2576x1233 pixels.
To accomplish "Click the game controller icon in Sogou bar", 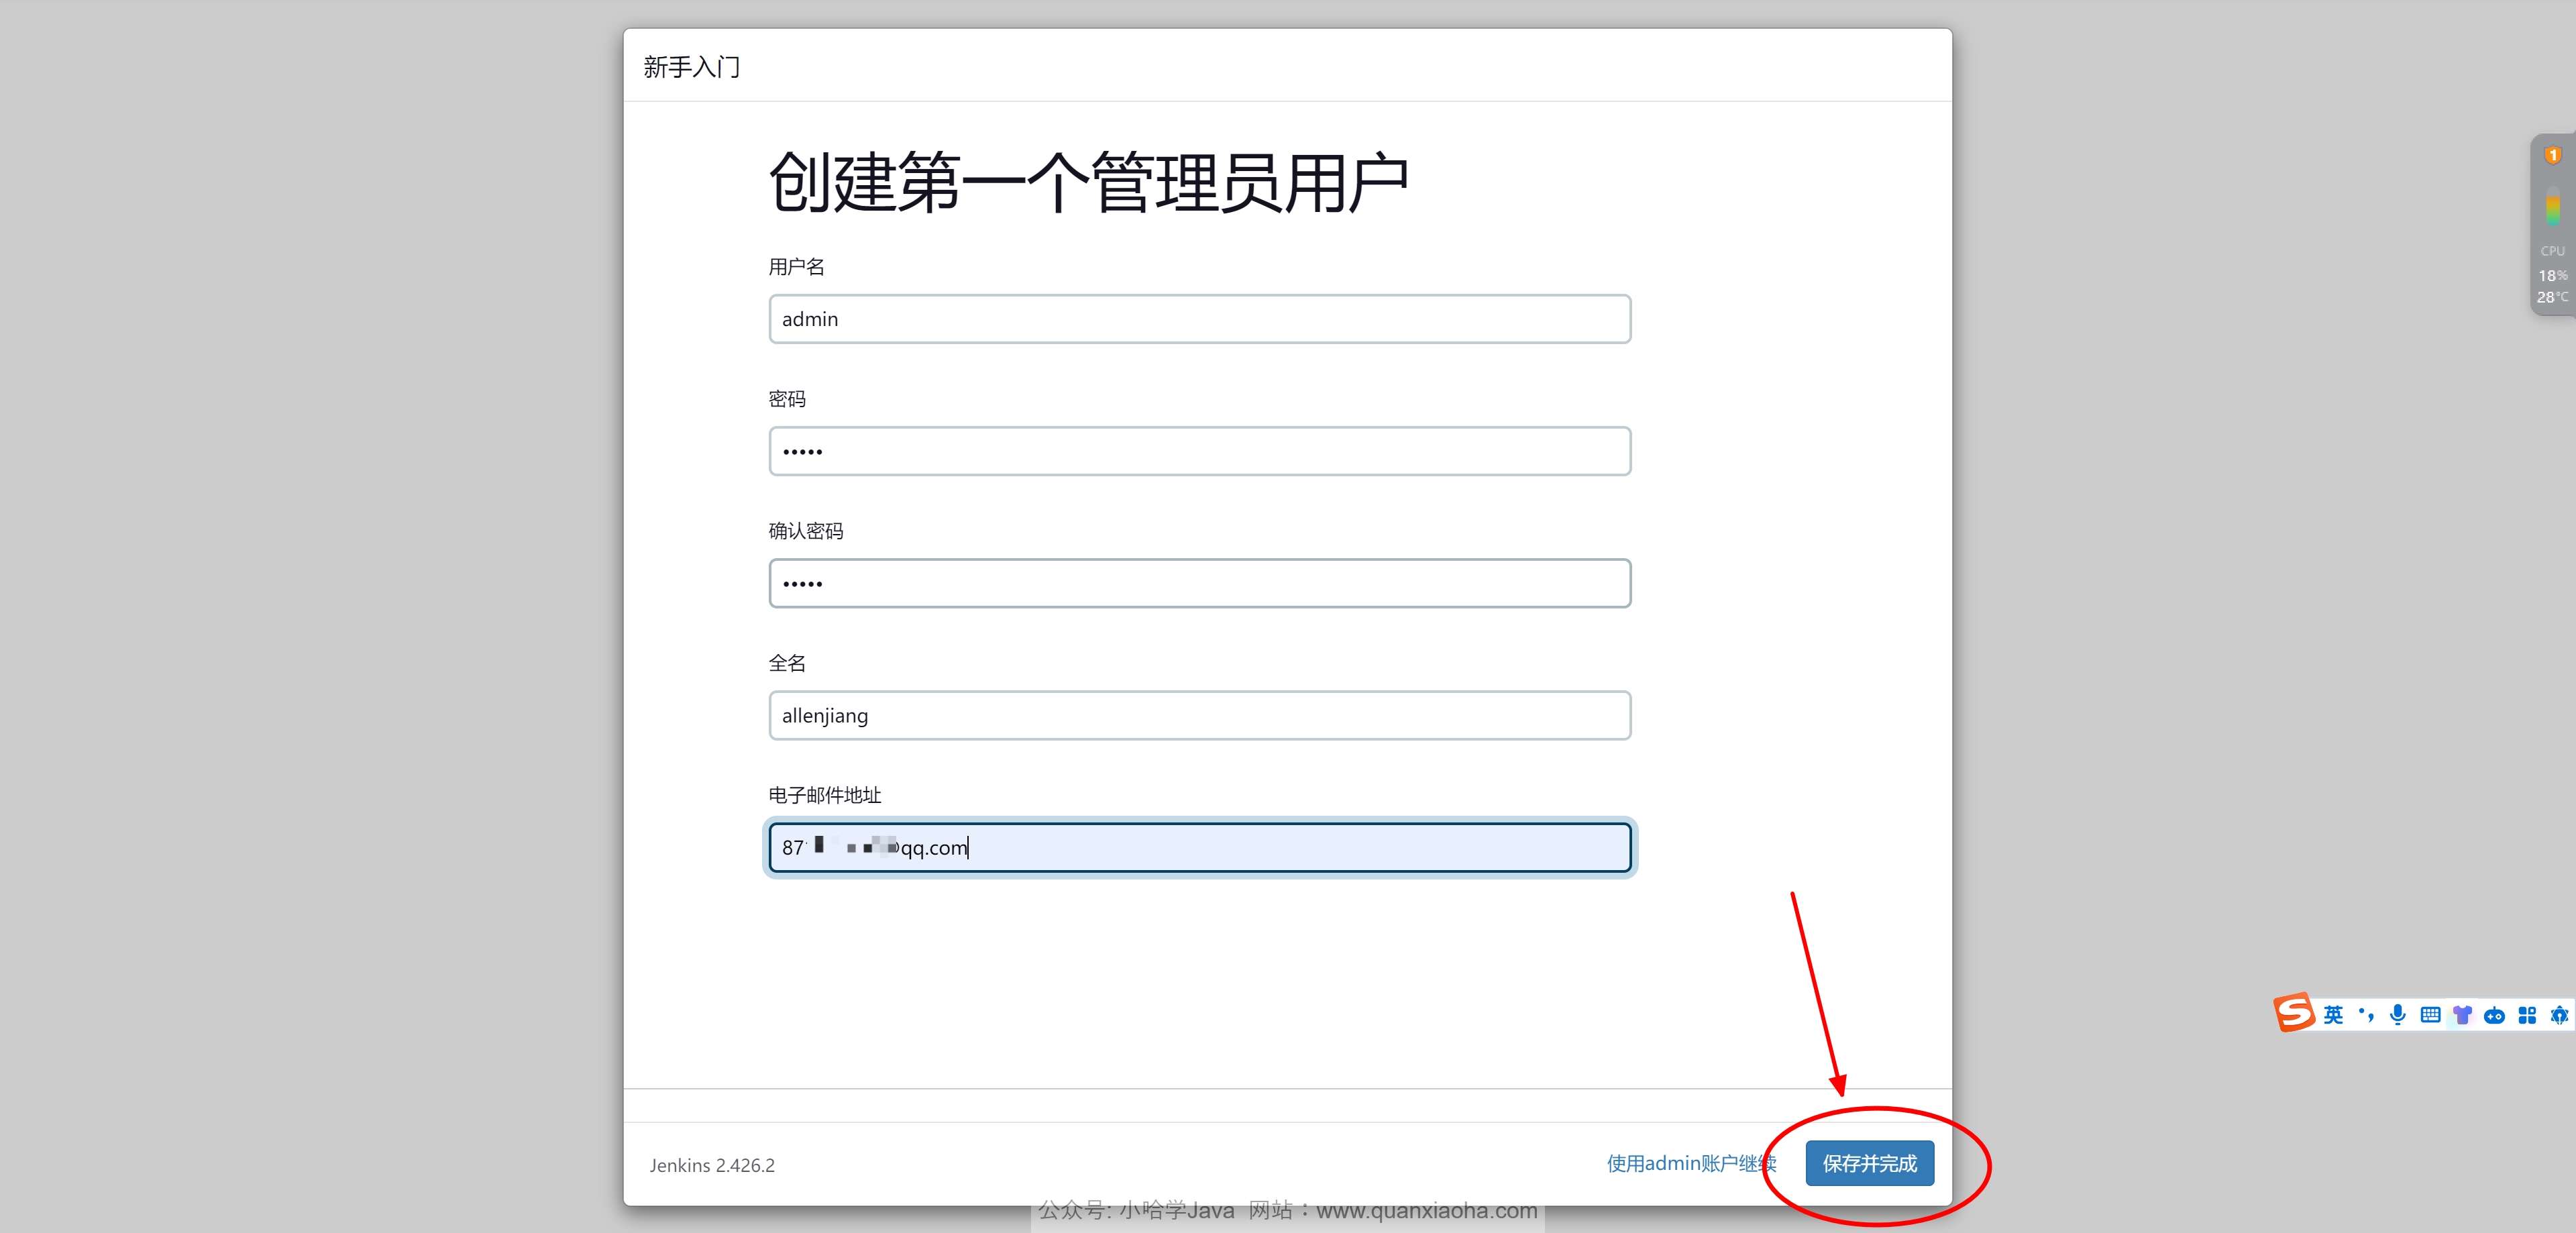I will [2495, 1015].
